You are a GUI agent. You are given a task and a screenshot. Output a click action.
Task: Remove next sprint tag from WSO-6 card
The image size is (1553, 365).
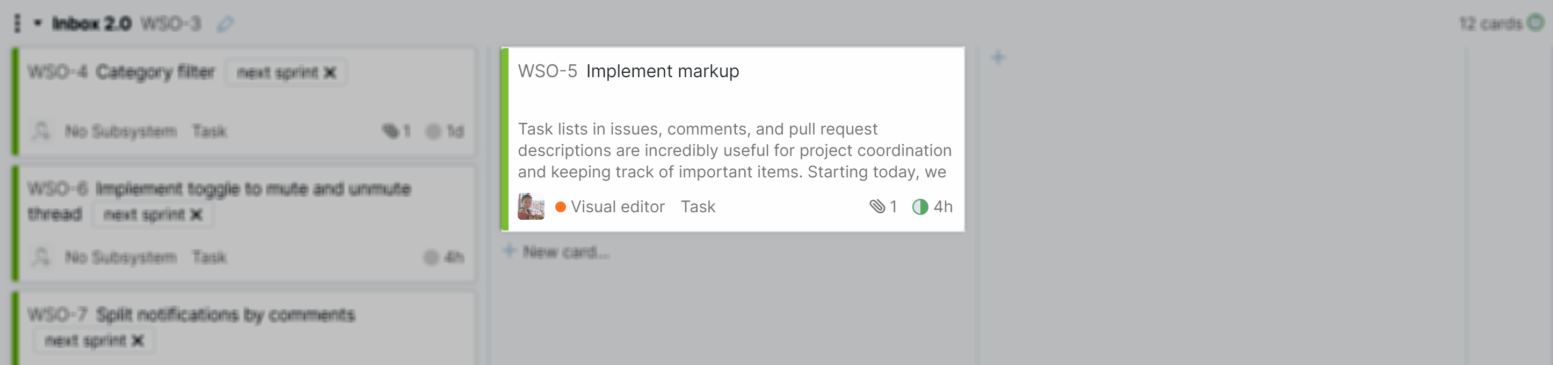196,215
